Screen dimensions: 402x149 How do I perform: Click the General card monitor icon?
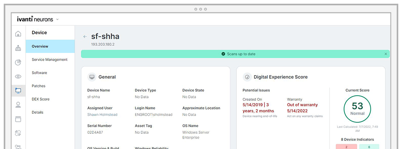pos(92,77)
